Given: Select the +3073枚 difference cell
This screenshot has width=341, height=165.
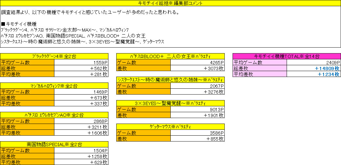Looking at the screenshot, I should (198, 68).
